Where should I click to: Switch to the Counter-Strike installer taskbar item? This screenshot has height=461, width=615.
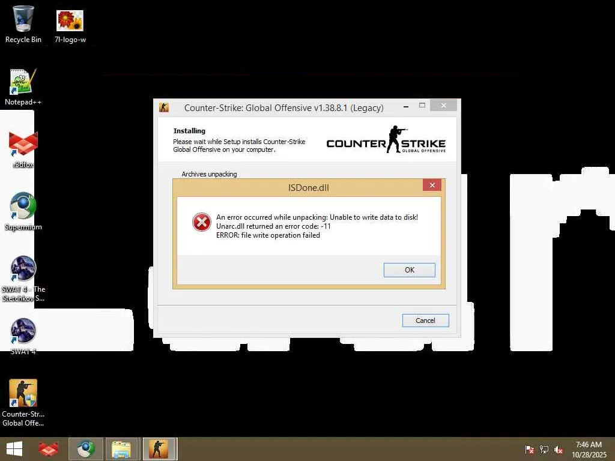(x=159, y=449)
